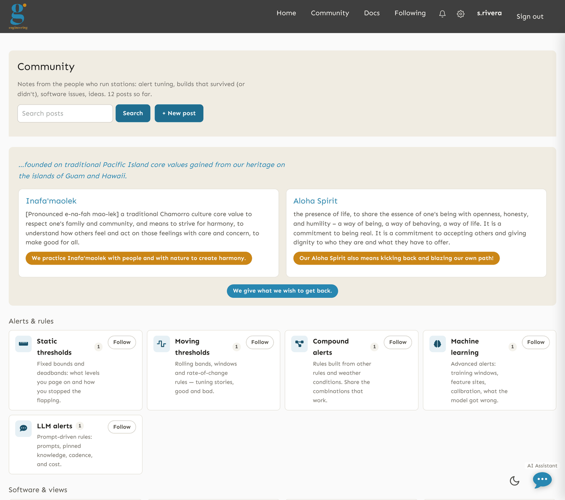Open the Following nav item
The image size is (565, 500).
(410, 13)
